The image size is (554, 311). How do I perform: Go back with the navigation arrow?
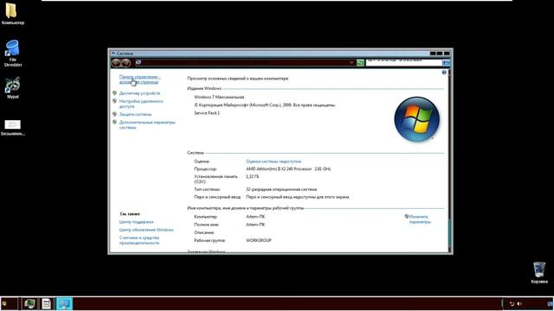click(x=116, y=63)
